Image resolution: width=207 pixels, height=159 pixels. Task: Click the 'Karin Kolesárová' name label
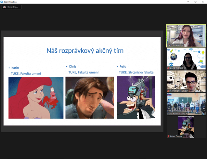(x=175, y=45)
